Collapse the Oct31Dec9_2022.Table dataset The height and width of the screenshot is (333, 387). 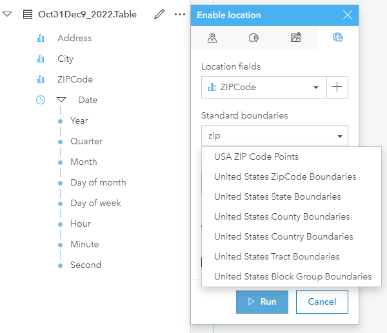(7, 14)
